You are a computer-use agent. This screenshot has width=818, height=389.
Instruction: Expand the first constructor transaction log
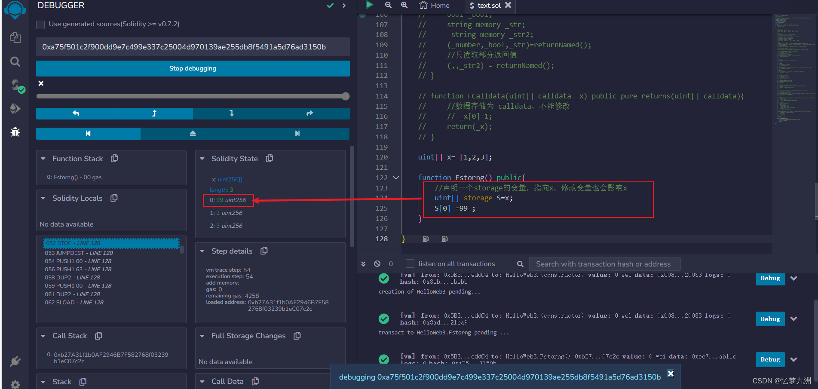pos(794,279)
